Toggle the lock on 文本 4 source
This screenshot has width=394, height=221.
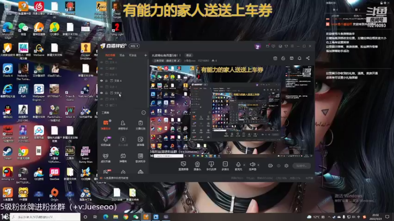106,81
